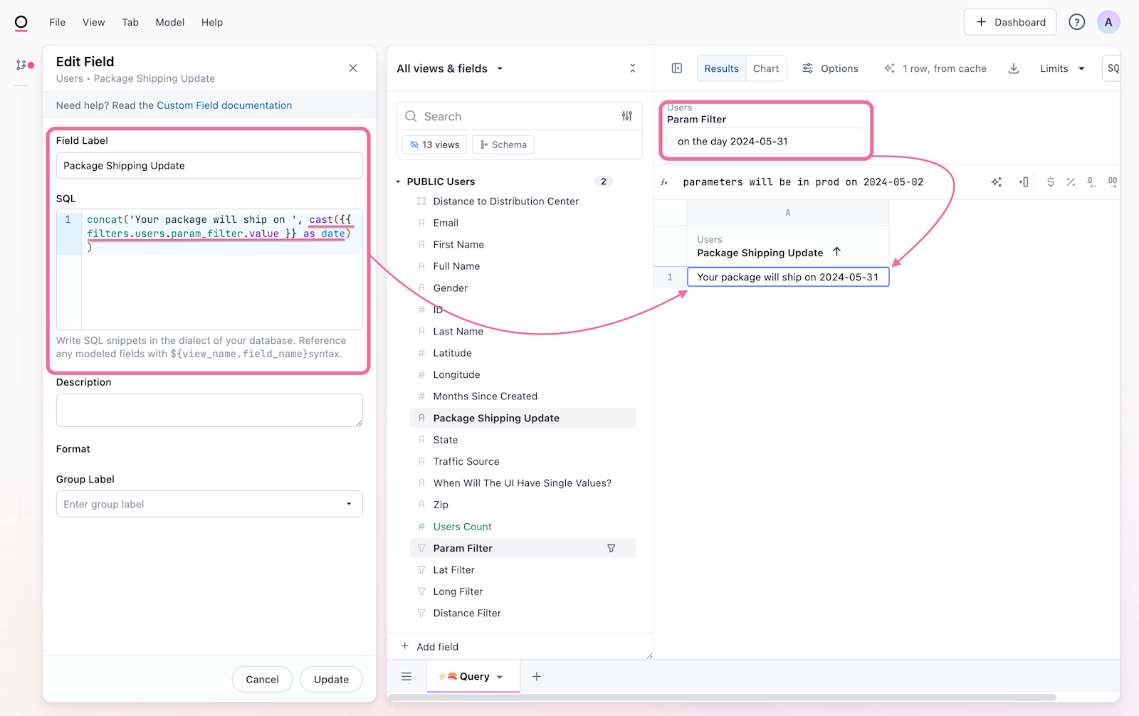Expand the Limits dropdown
This screenshot has width=1139, height=716.
pos(1061,68)
